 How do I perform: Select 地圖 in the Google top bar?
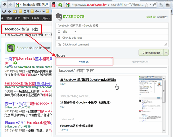pyautogui.click(x=9, y=18)
